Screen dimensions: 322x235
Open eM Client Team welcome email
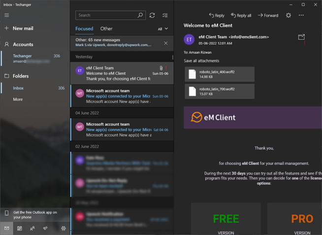click(122, 73)
